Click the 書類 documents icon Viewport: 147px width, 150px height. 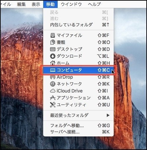[53, 42]
